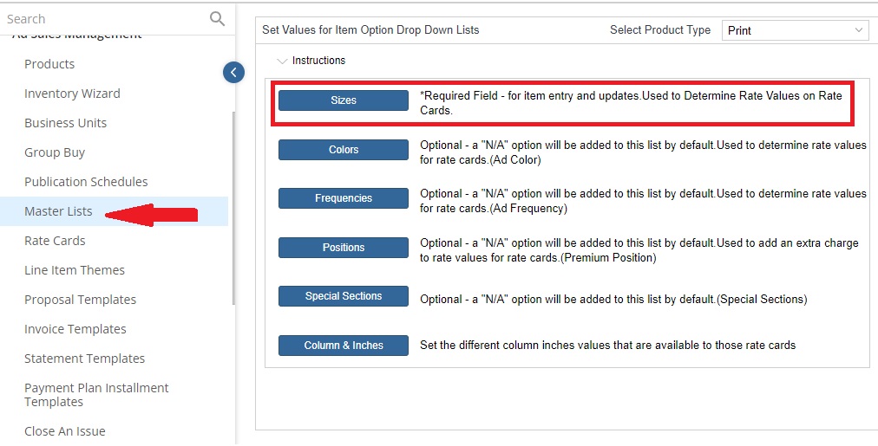The image size is (878, 446).
Task: Open Publication Schedules page
Action: [86, 182]
